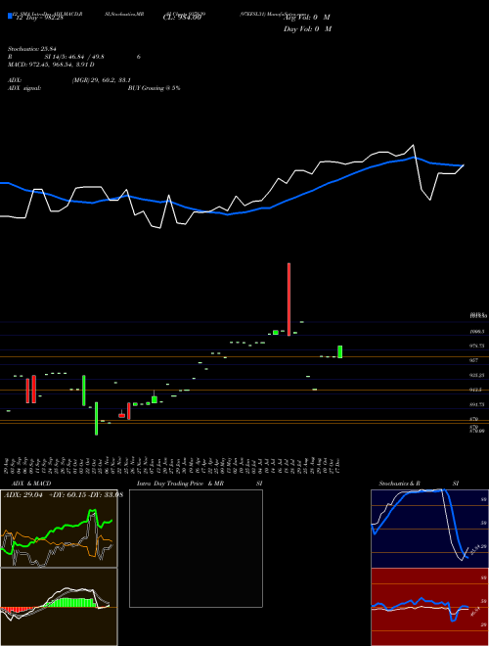This screenshot has height=646, width=489.
Task: Click the red RSI chart panel
Action: [x=429, y=607]
